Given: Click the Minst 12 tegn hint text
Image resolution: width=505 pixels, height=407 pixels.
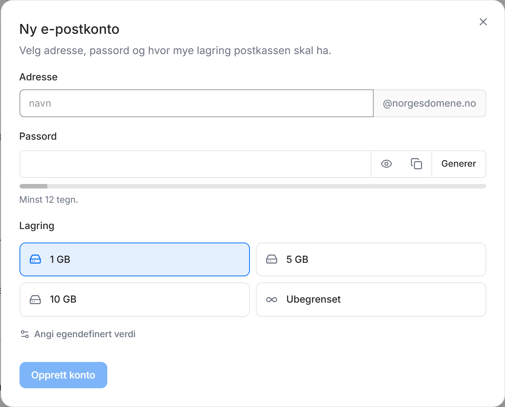Looking at the screenshot, I should point(49,200).
